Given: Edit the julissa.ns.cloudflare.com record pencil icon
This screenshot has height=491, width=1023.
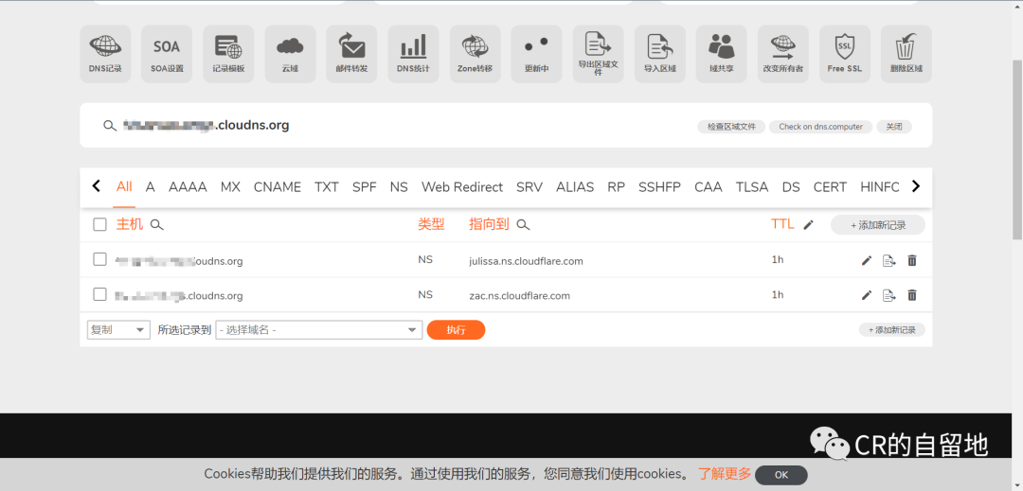Looking at the screenshot, I should click(x=867, y=261).
